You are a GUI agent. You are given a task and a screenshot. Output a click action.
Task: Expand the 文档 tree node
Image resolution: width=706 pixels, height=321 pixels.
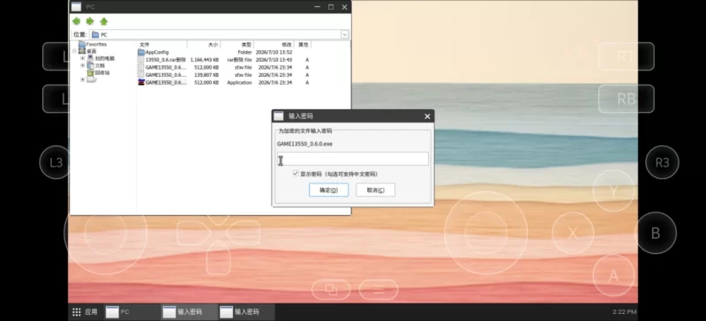coord(82,66)
